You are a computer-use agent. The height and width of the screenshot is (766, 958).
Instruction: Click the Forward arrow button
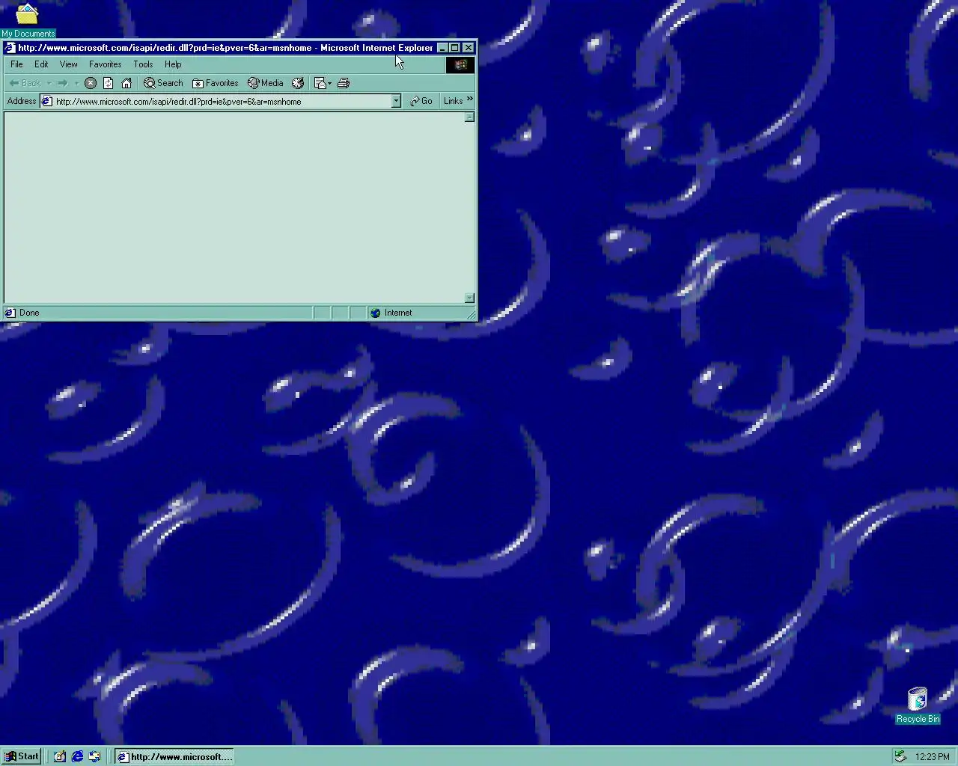pos(63,83)
